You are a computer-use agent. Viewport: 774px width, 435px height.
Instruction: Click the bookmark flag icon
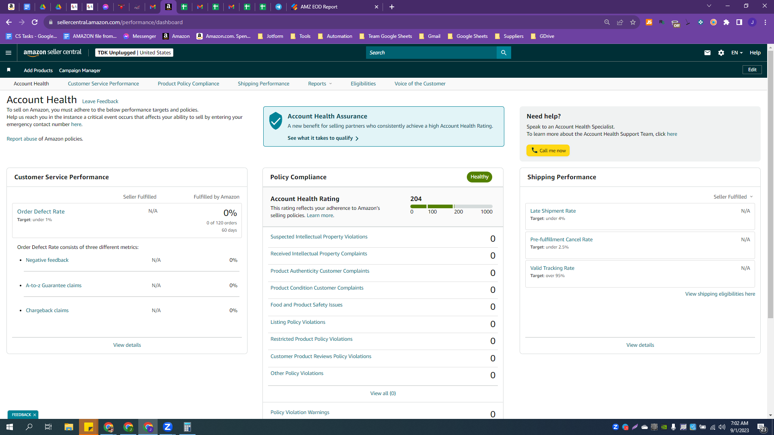tap(8, 70)
